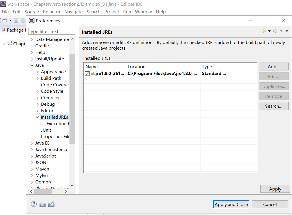Open the back history dropdown arrow
The width and height of the screenshot is (292, 215).
tap(269, 31)
